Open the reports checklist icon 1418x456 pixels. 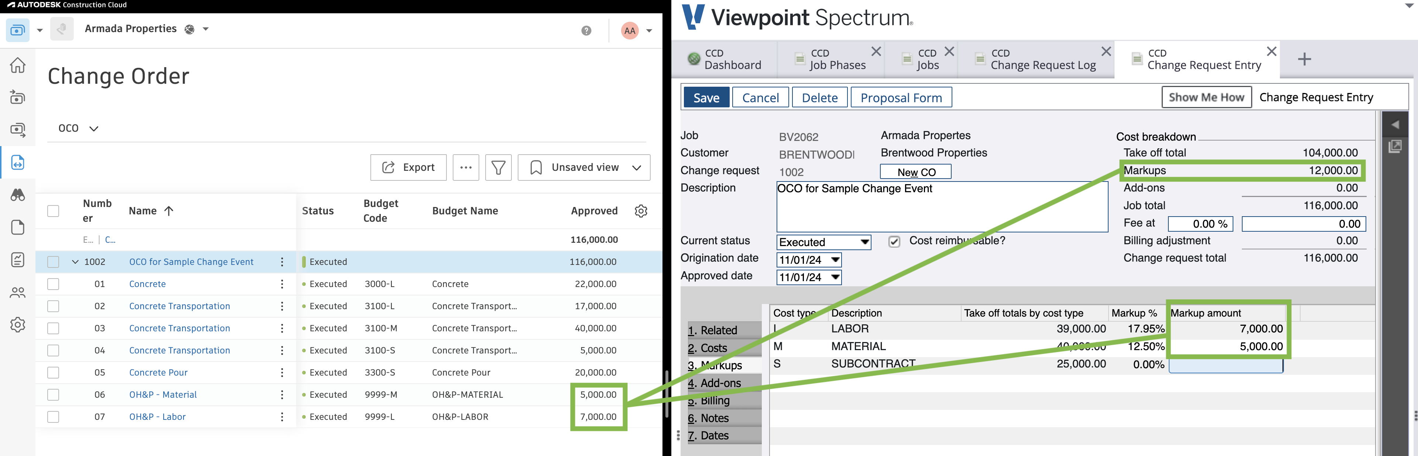click(18, 260)
